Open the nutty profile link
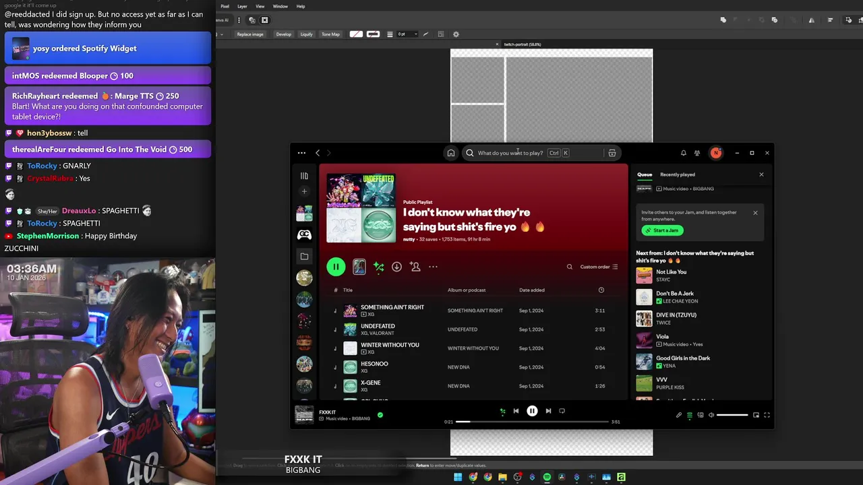This screenshot has width=863, height=485. tap(409, 239)
